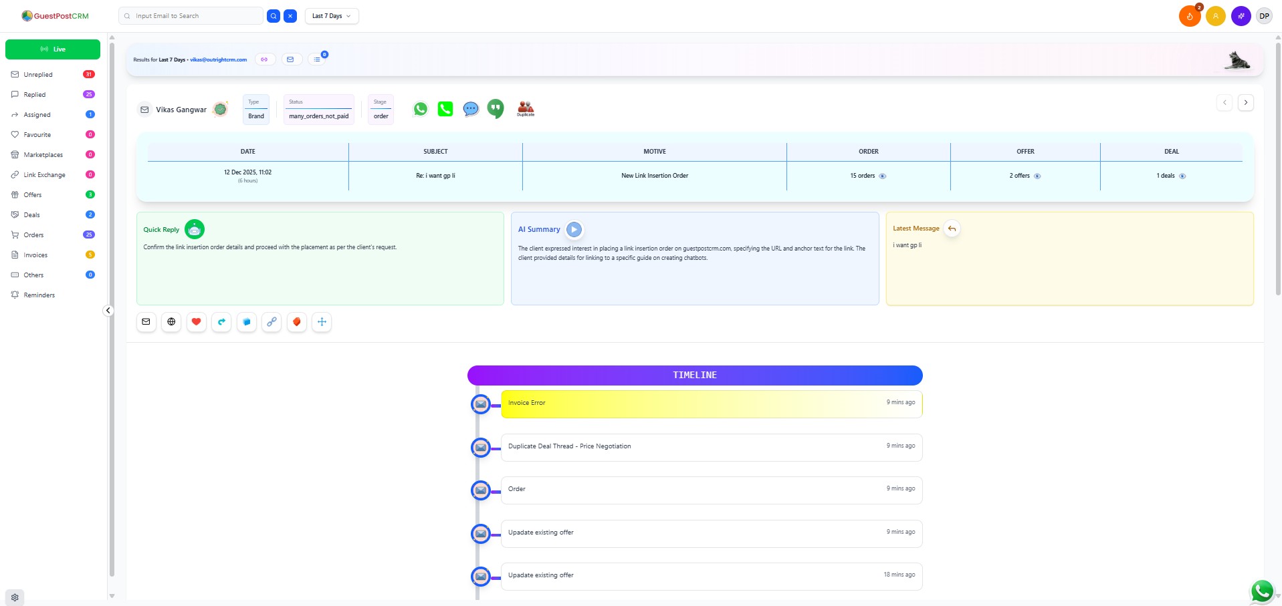Image resolution: width=1282 pixels, height=606 pixels.
Task: Click the Input Email to Search field
Action: click(x=191, y=15)
